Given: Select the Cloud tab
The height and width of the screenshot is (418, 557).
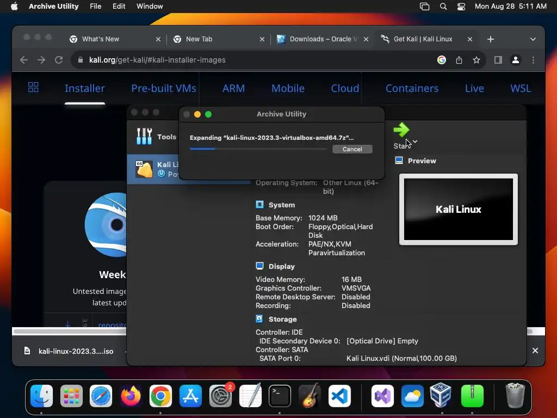Looking at the screenshot, I should 345,88.
